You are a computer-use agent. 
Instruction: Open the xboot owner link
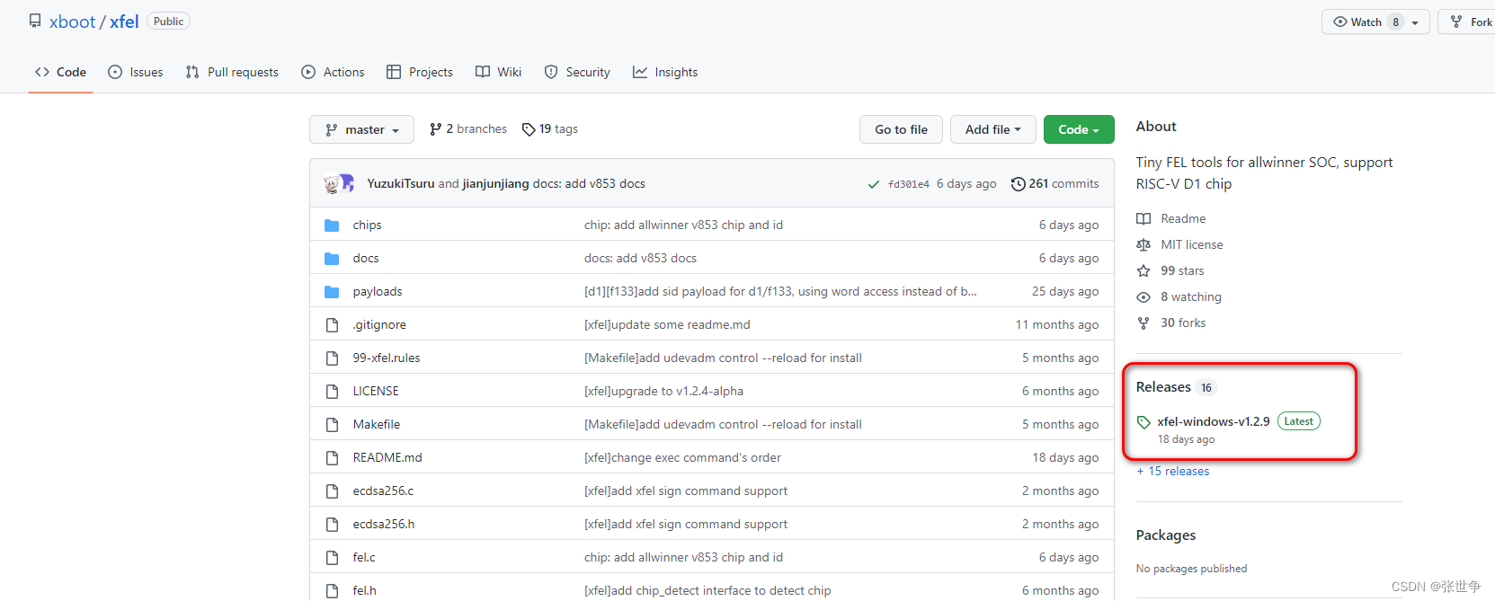tap(72, 22)
